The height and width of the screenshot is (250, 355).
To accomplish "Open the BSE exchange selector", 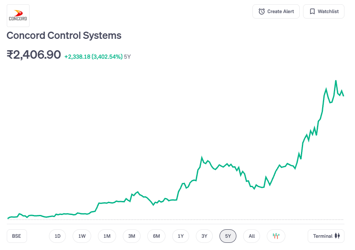I will [17, 236].
